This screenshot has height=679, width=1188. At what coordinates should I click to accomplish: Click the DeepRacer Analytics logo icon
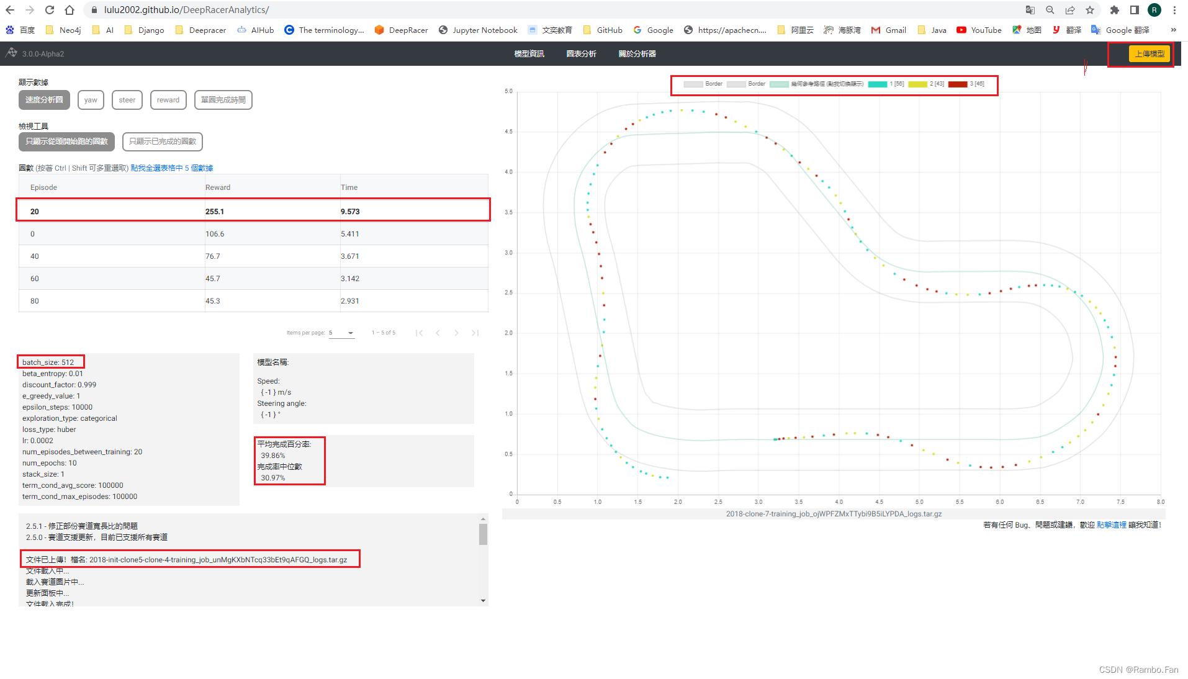(11, 53)
